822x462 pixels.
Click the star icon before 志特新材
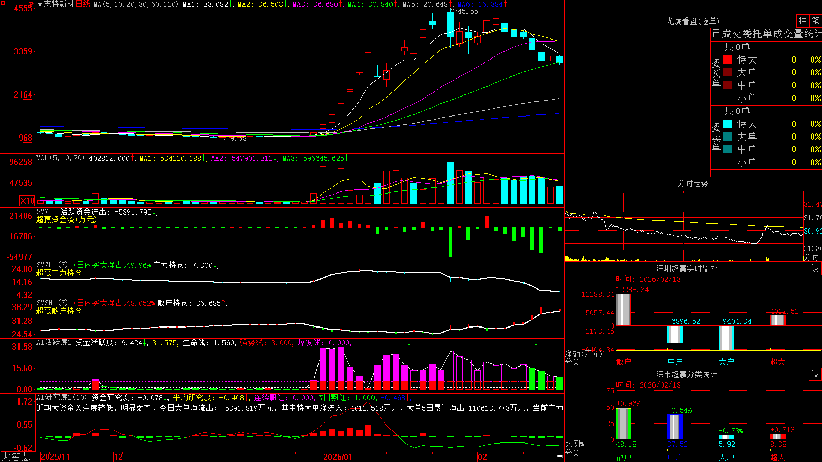[40, 4]
